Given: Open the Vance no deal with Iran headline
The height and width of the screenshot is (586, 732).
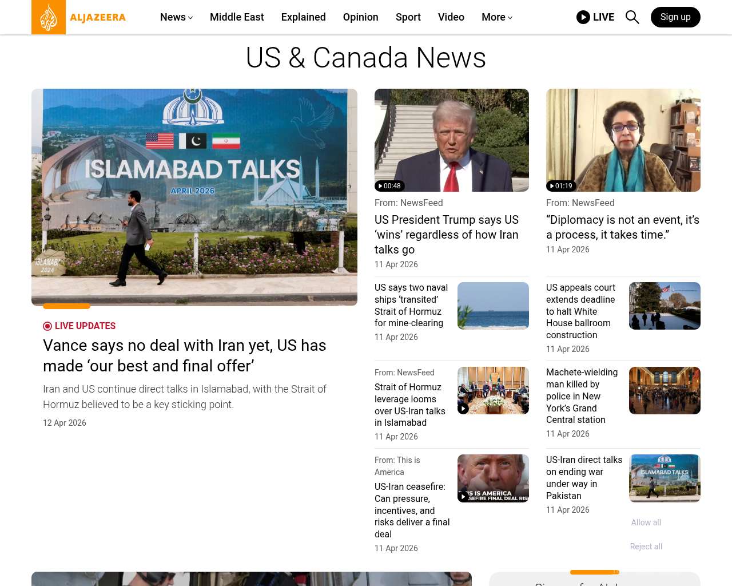Looking at the screenshot, I should [x=184, y=355].
